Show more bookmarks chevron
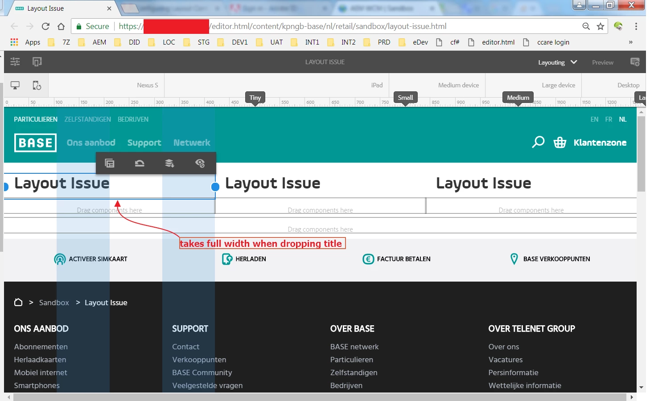 pyautogui.click(x=630, y=42)
